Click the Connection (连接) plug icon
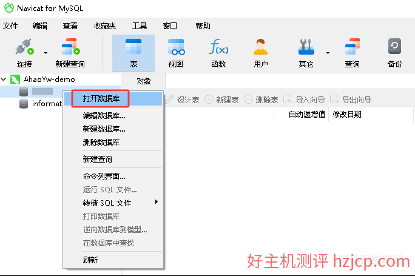The height and width of the screenshot is (276, 415). [x=25, y=47]
